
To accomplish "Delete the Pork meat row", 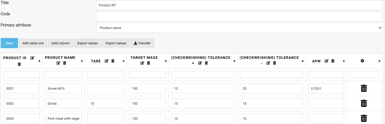I will [364, 118].
